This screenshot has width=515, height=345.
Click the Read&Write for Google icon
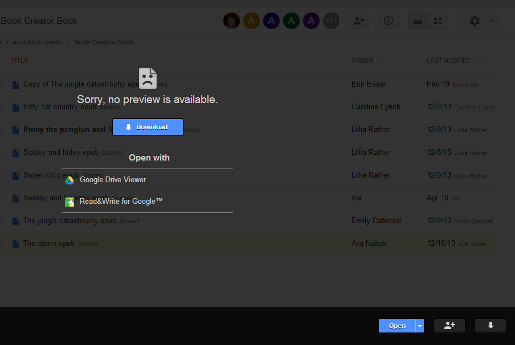click(x=70, y=202)
